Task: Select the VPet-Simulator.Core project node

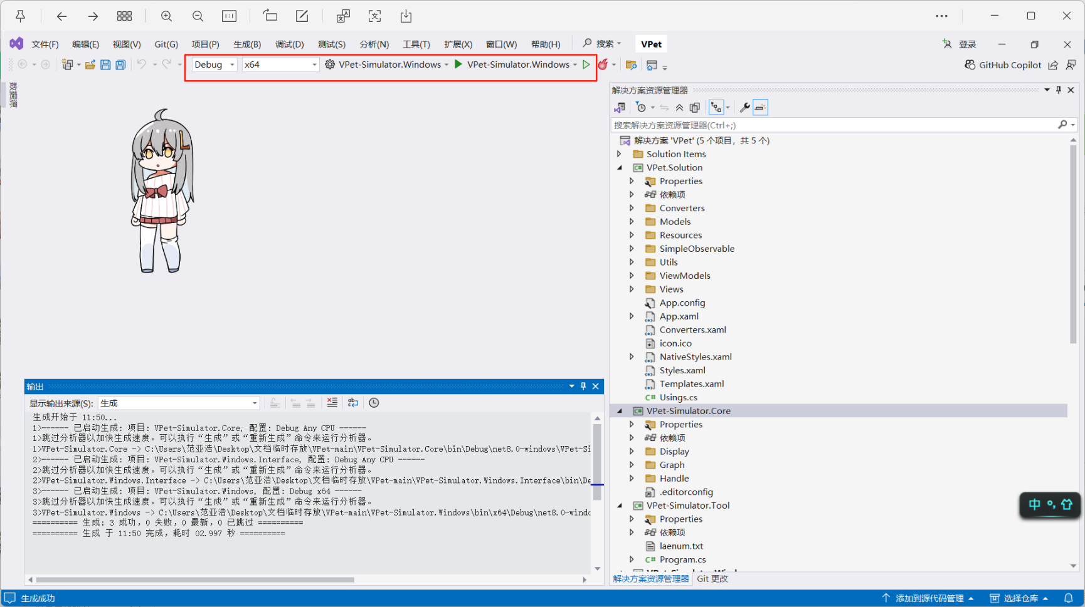Action: click(689, 411)
